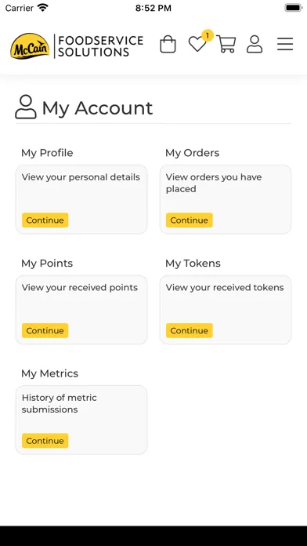Image resolution: width=307 pixels, height=546 pixels.
Task: Select the My Orders card
Action: point(226,199)
